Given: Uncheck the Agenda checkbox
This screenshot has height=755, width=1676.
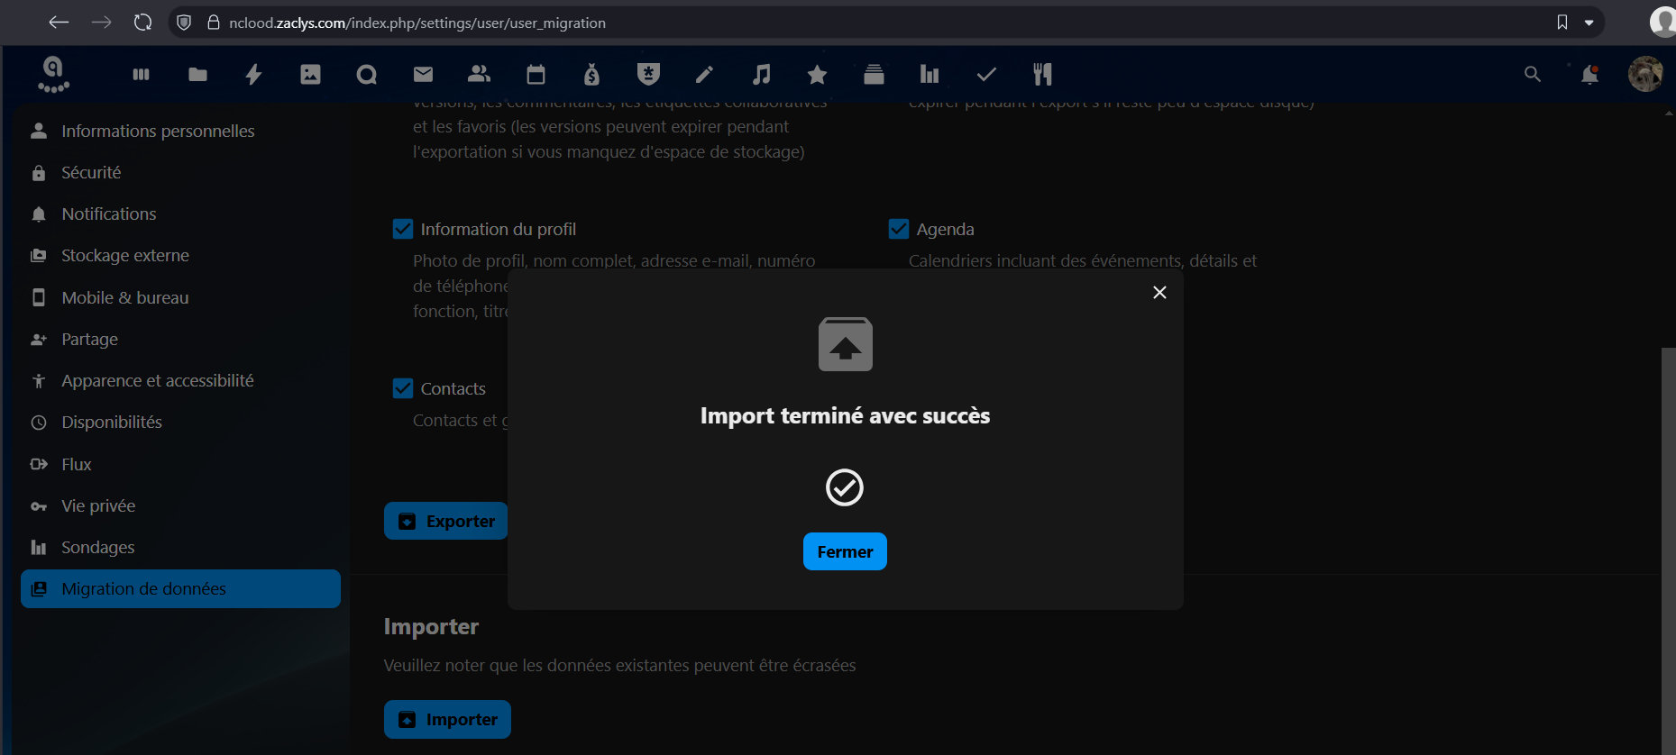Looking at the screenshot, I should pyautogui.click(x=899, y=230).
